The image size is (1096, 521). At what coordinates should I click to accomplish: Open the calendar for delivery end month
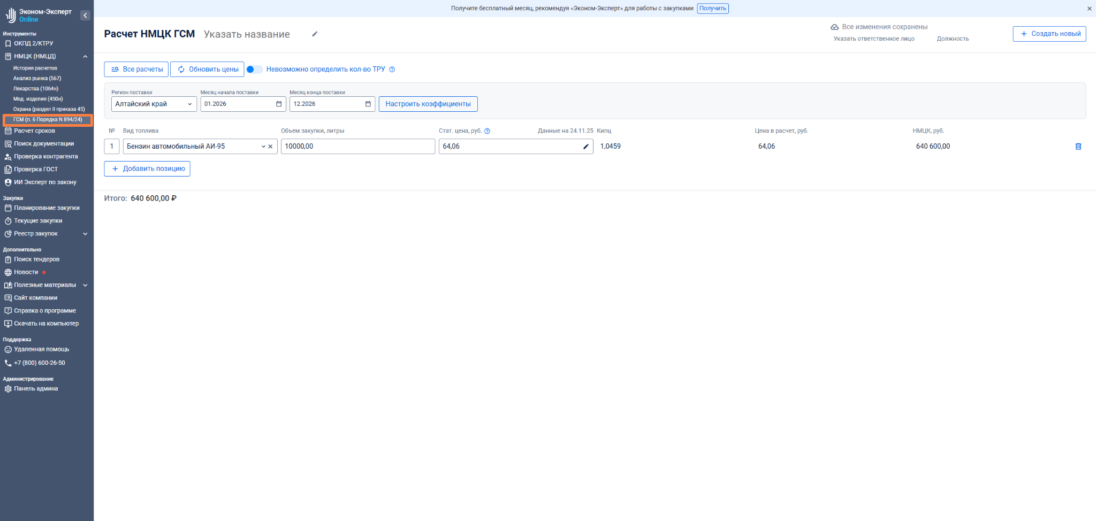[368, 104]
